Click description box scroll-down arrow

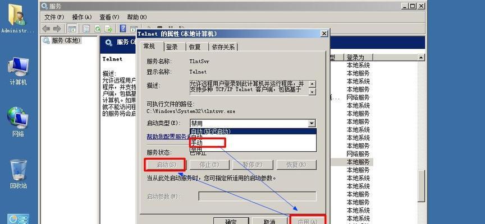[312, 91]
